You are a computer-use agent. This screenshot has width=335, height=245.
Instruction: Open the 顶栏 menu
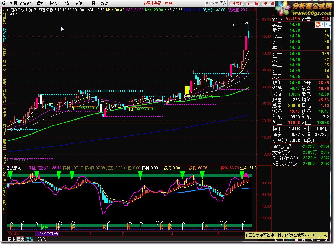40,3
